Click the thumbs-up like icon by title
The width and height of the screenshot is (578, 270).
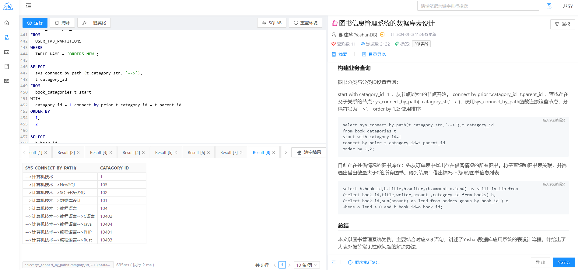tap(335, 23)
